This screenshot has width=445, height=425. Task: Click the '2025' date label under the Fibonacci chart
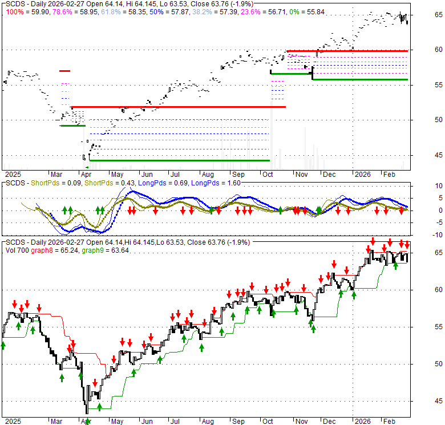tap(13, 174)
